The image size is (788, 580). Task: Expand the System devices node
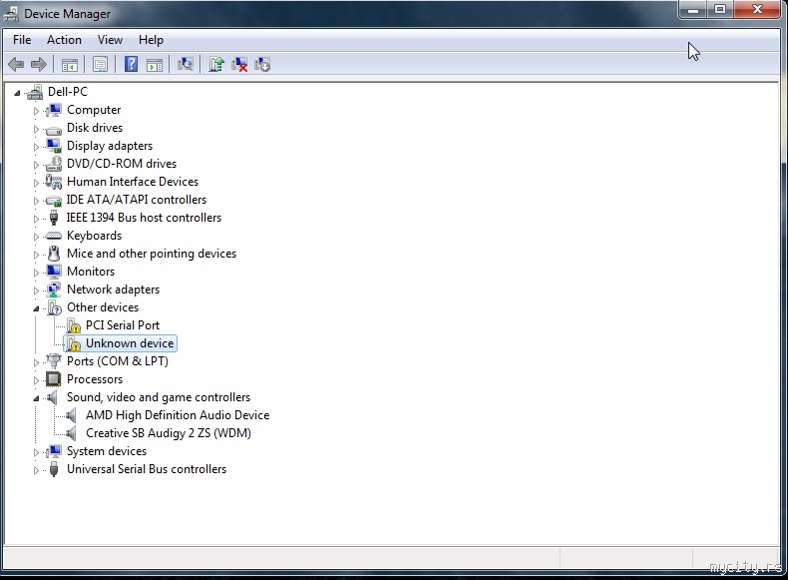[36, 452]
